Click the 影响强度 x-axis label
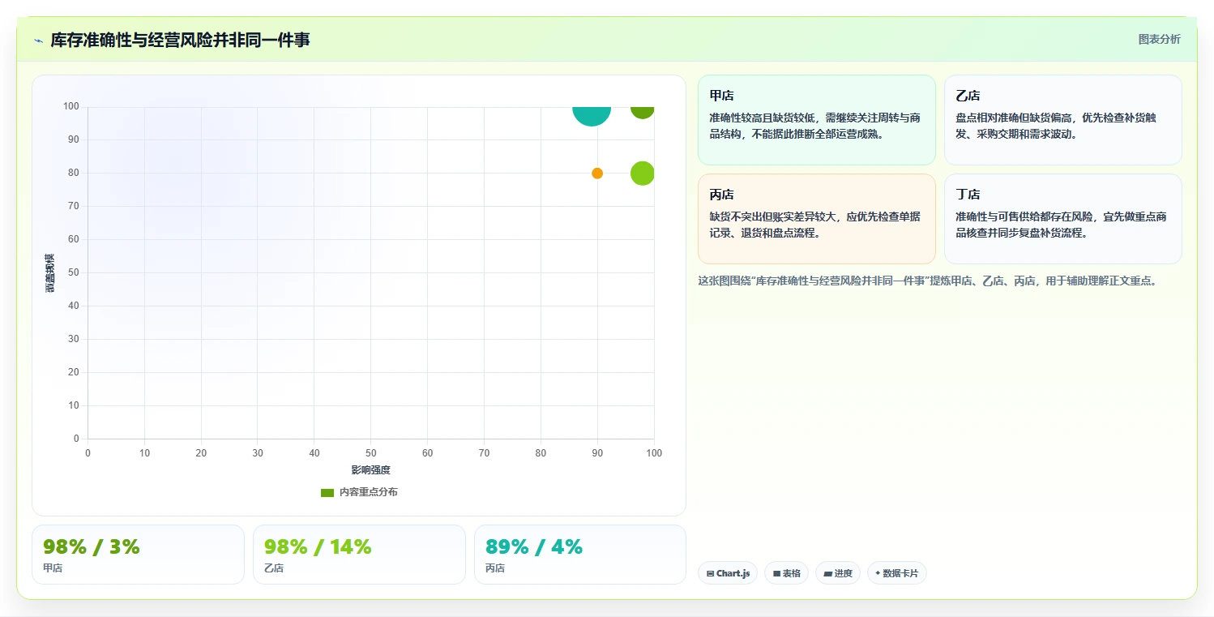Image resolution: width=1214 pixels, height=617 pixels. click(x=371, y=470)
